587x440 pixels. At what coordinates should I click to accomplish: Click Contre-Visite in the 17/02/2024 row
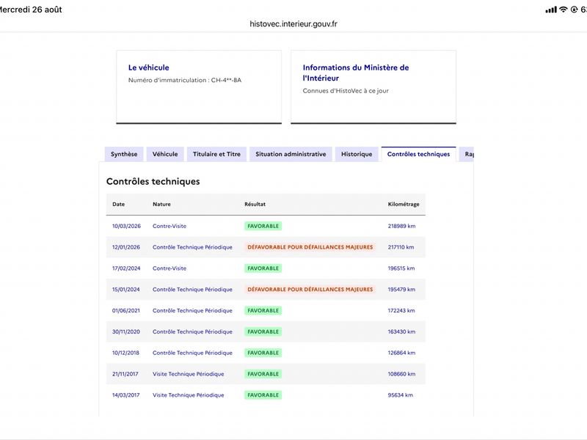[x=169, y=268]
